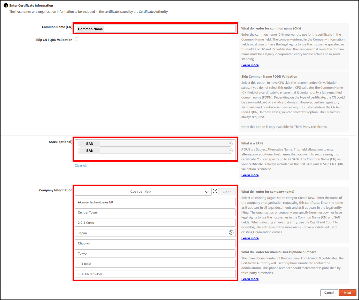Open Learn more about company name
This screenshot has height=300, width=359.
coord(250,238)
